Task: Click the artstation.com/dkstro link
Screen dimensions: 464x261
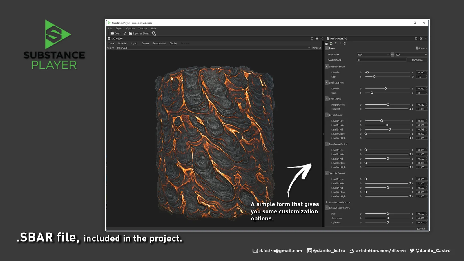Action: tap(381, 251)
